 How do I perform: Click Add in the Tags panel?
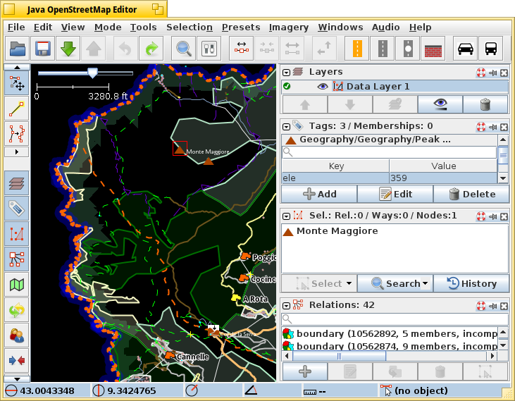(x=319, y=194)
